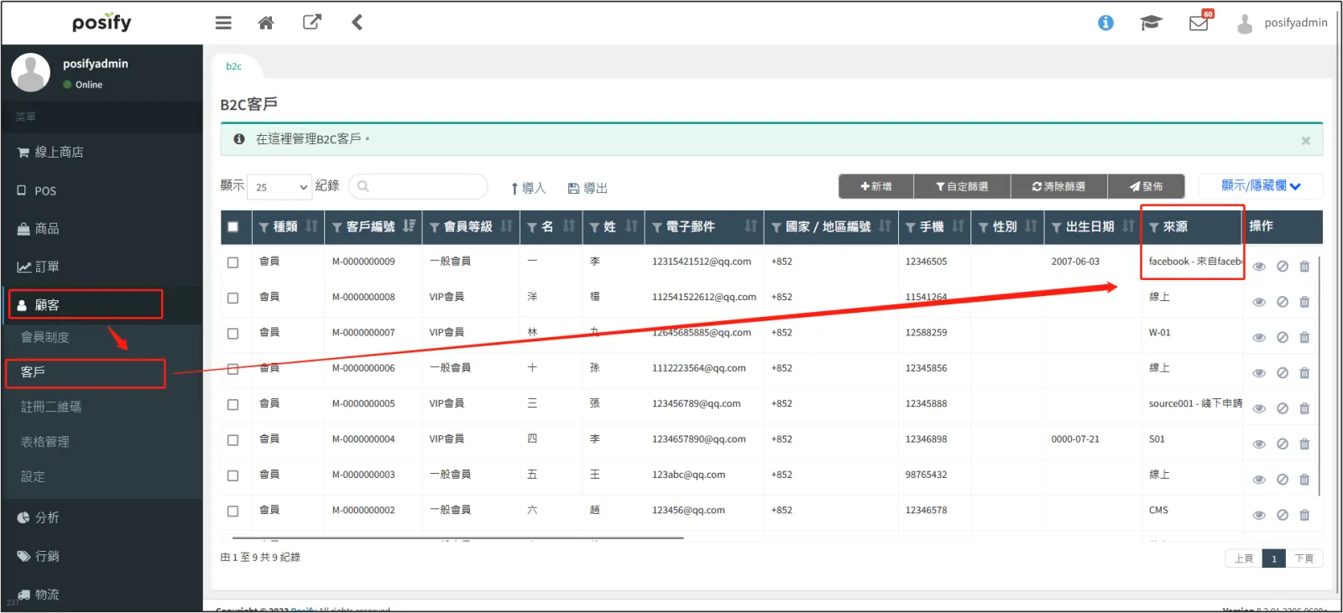This screenshot has width=1343, height=613.
Task: Open the graduation cap tutorial icon
Action: click(1151, 23)
